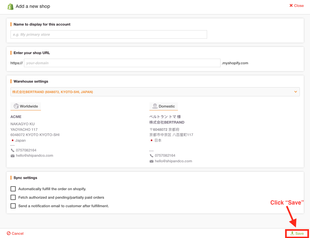Viewport: 310px width, 238px height.
Task: Check Fetch authorized and pending orders
Action: click(x=13, y=197)
